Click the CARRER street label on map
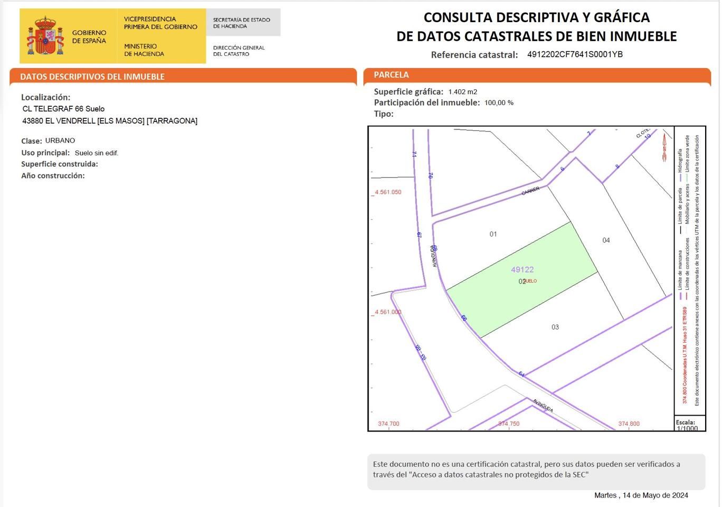 tap(530, 191)
